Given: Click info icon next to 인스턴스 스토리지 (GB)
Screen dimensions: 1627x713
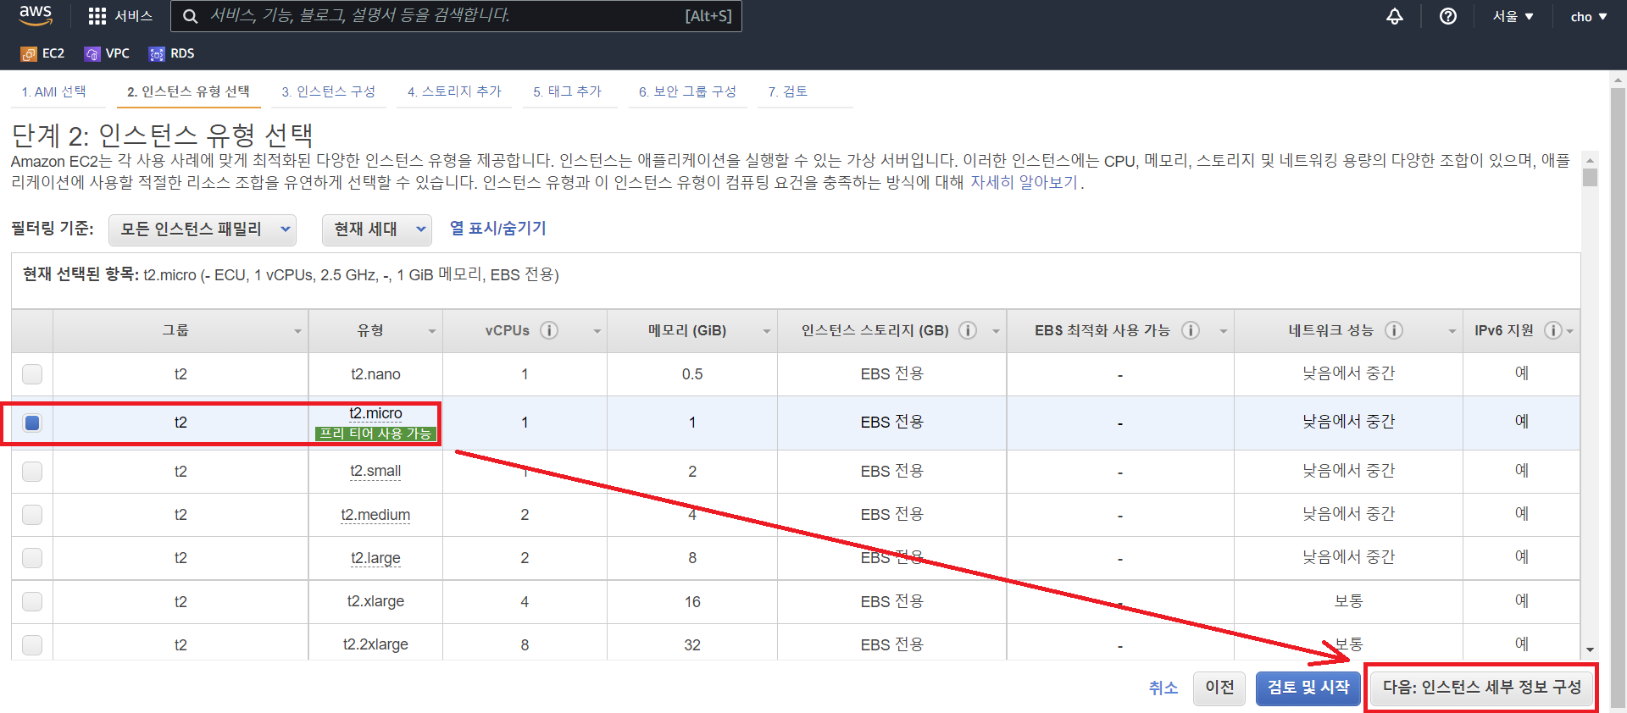Looking at the screenshot, I should click(x=968, y=330).
